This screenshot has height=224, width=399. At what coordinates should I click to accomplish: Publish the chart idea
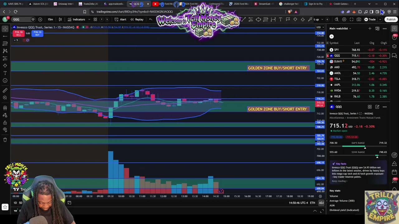(x=391, y=19)
